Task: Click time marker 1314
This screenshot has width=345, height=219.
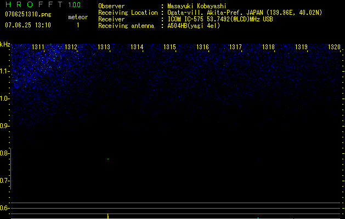Action: [x=137, y=47]
